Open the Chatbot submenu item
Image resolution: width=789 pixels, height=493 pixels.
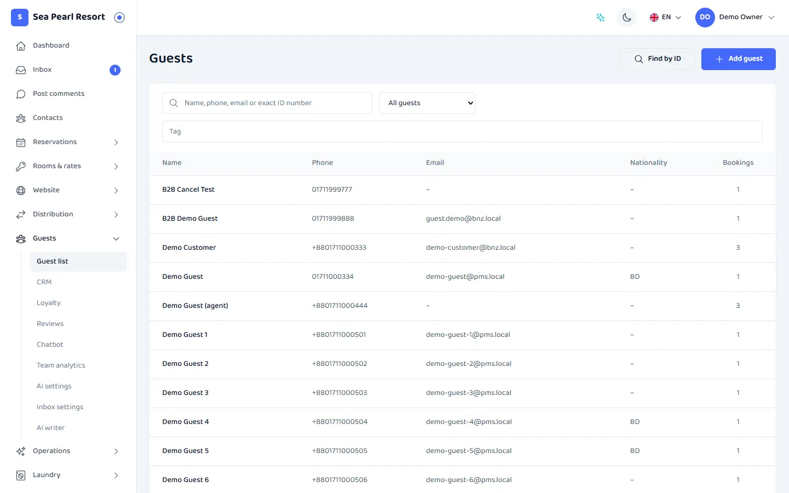coord(78,345)
